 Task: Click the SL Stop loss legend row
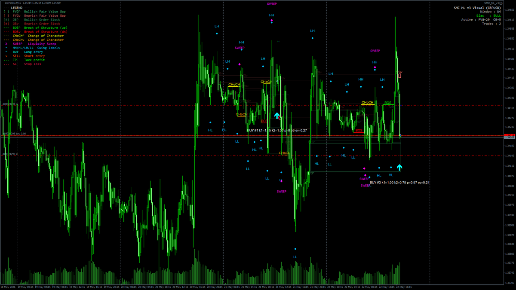click(x=22, y=64)
